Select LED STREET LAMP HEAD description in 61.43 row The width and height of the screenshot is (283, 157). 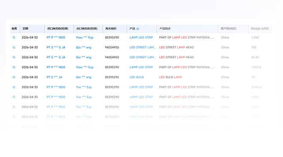(x=176, y=57)
